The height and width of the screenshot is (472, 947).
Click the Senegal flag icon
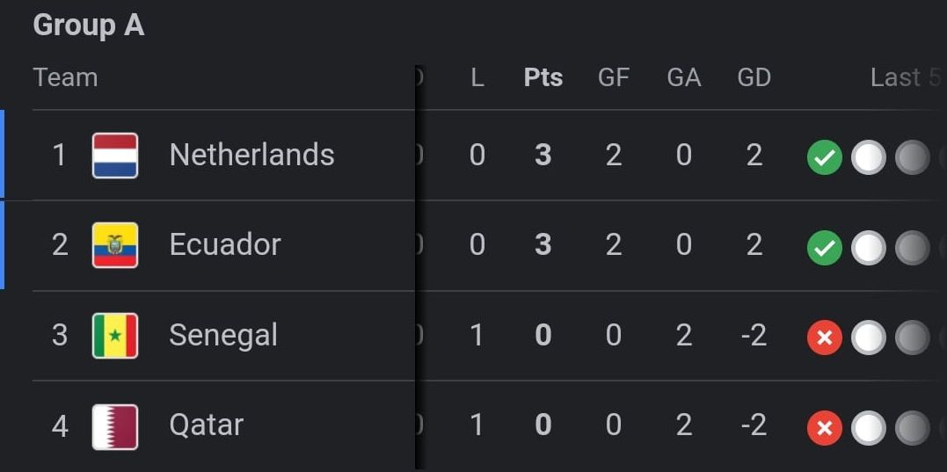click(x=115, y=336)
